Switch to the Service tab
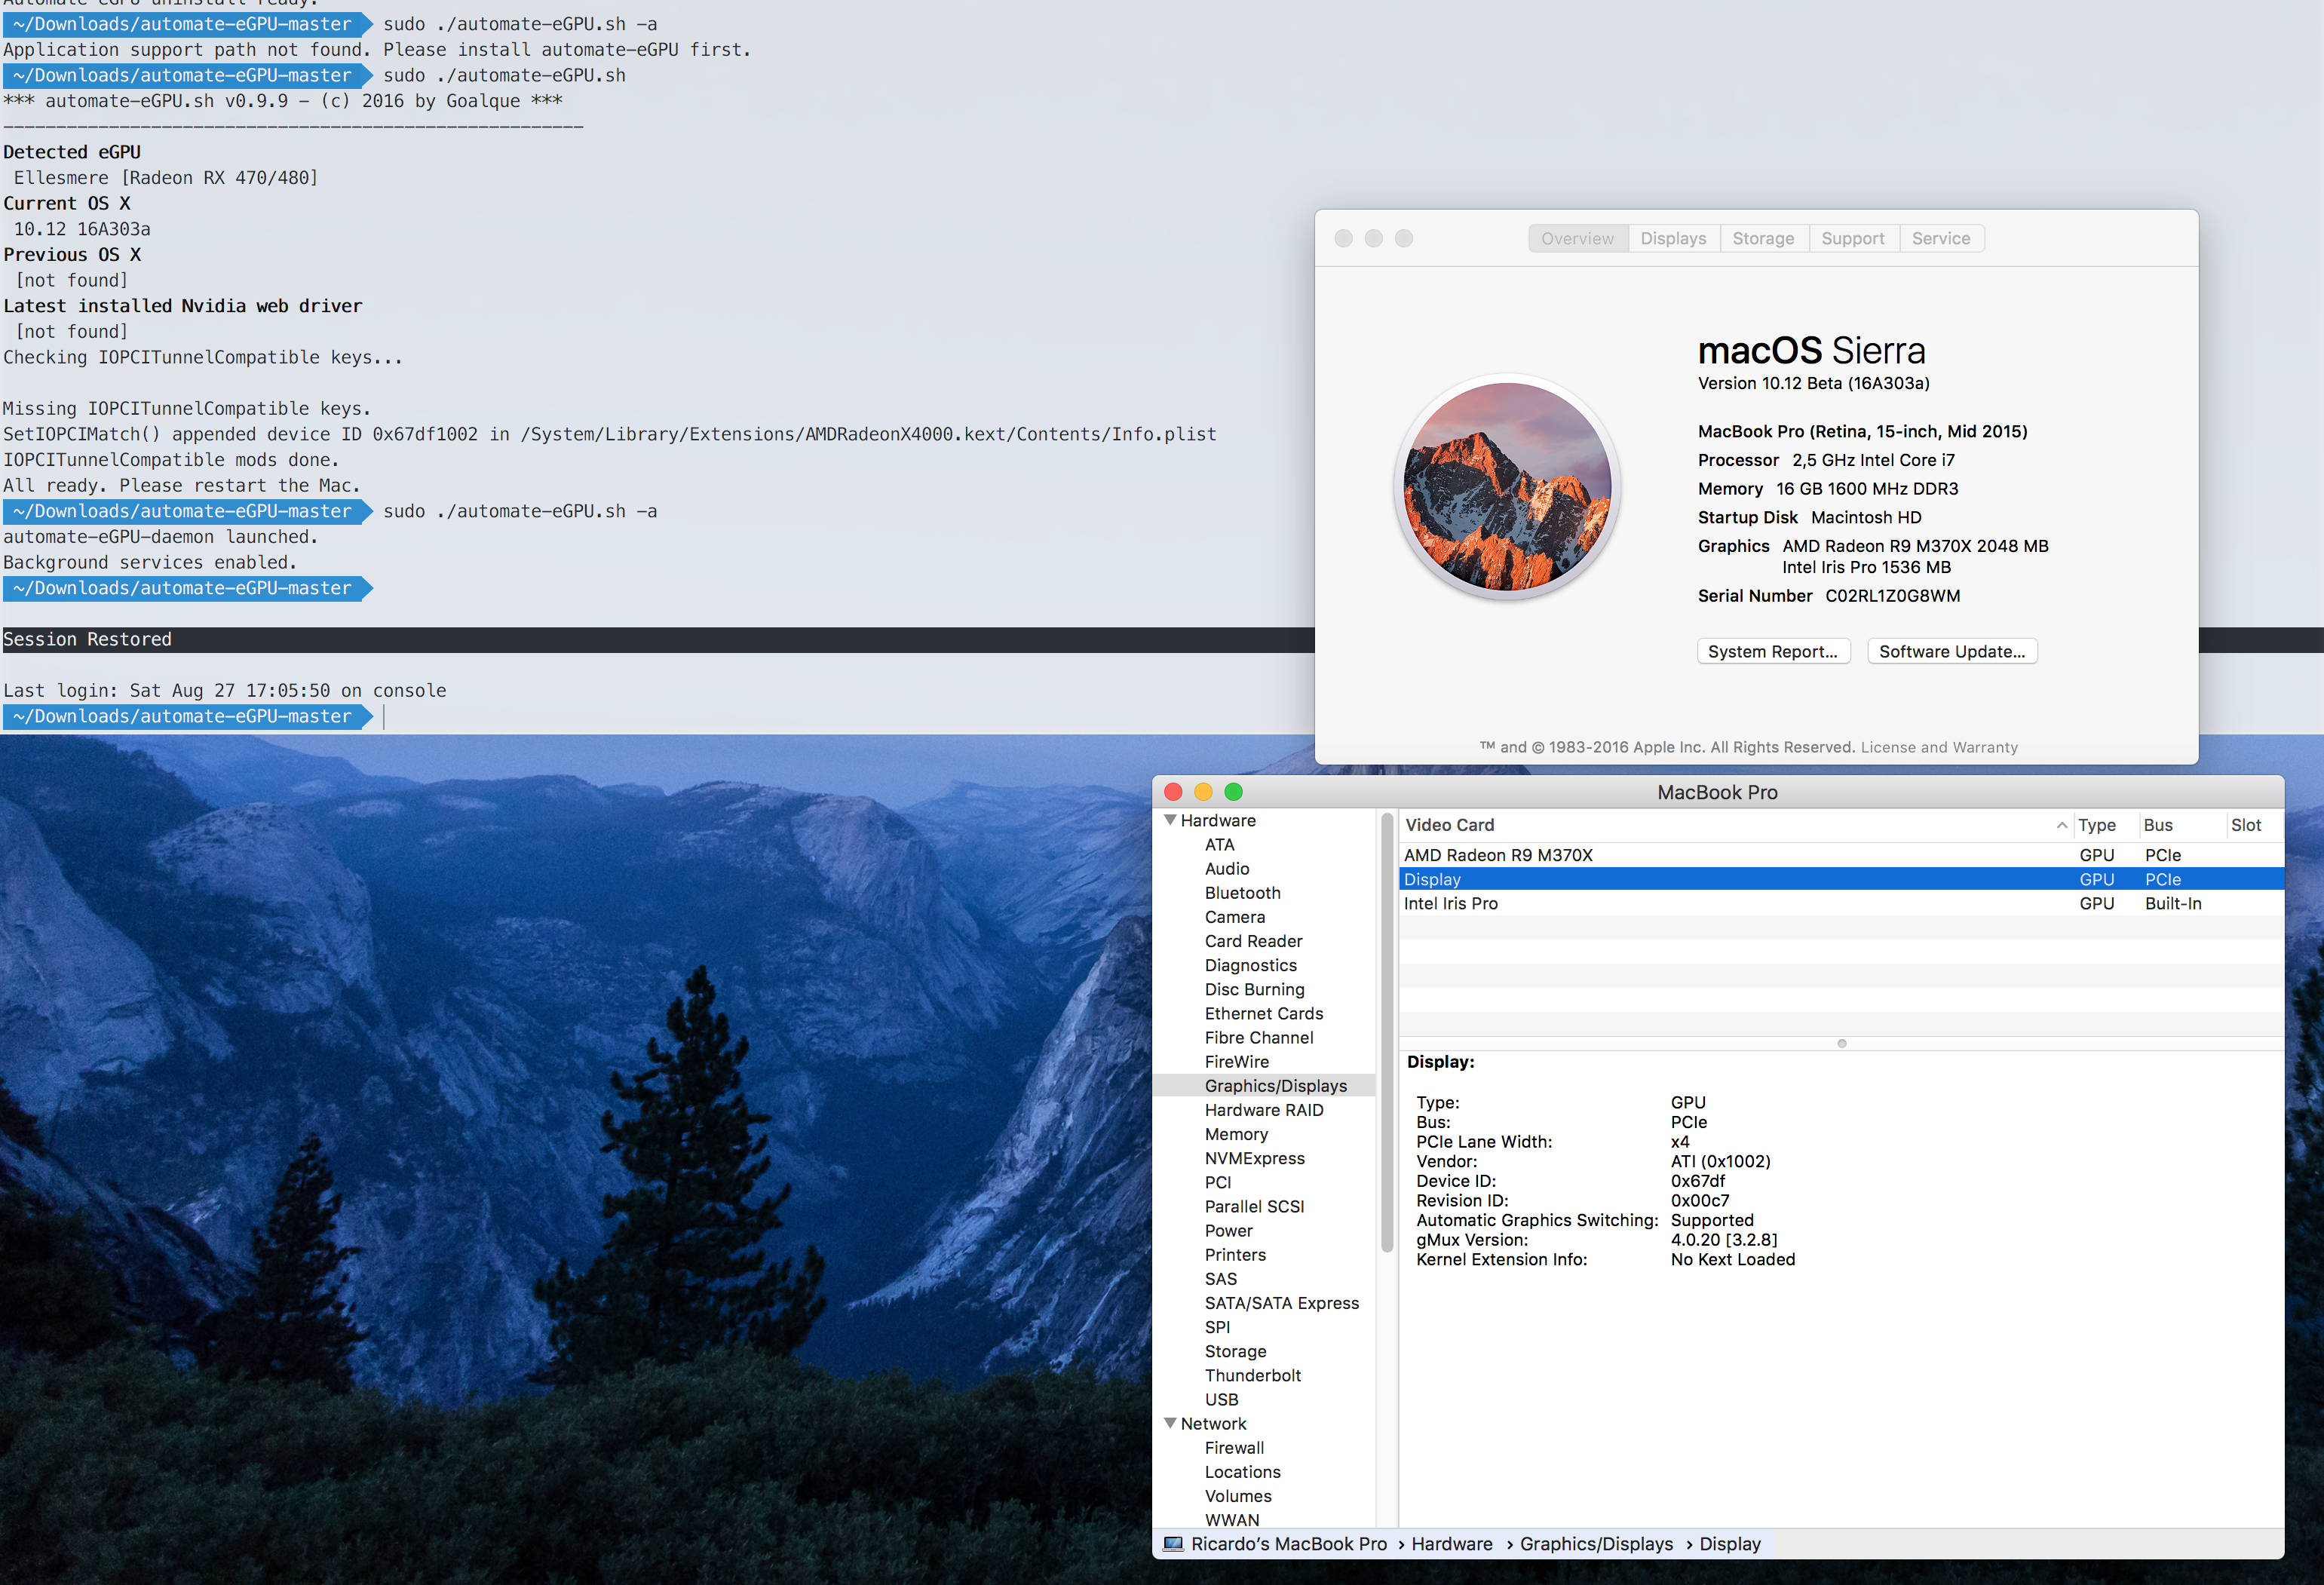The image size is (2324, 1585). point(1941,238)
